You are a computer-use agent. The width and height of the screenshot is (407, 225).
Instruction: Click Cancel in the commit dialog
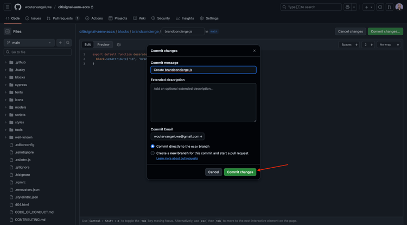pyautogui.click(x=213, y=172)
